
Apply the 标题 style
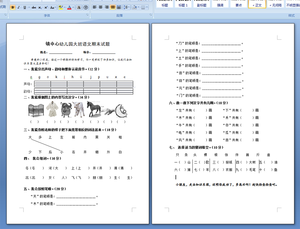pyautogui.click(x=165, y=4)
